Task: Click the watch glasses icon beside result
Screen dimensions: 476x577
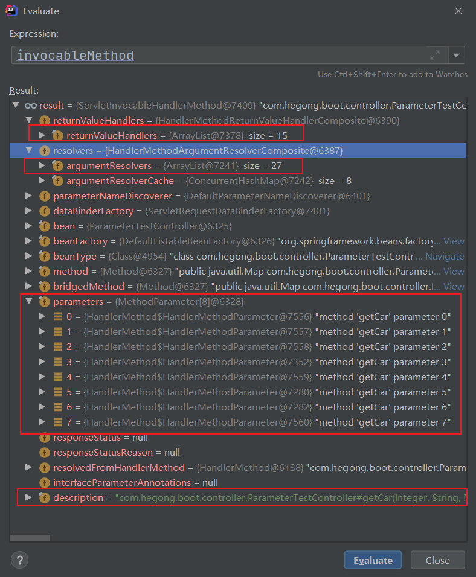Action: (x=31, y=106)
